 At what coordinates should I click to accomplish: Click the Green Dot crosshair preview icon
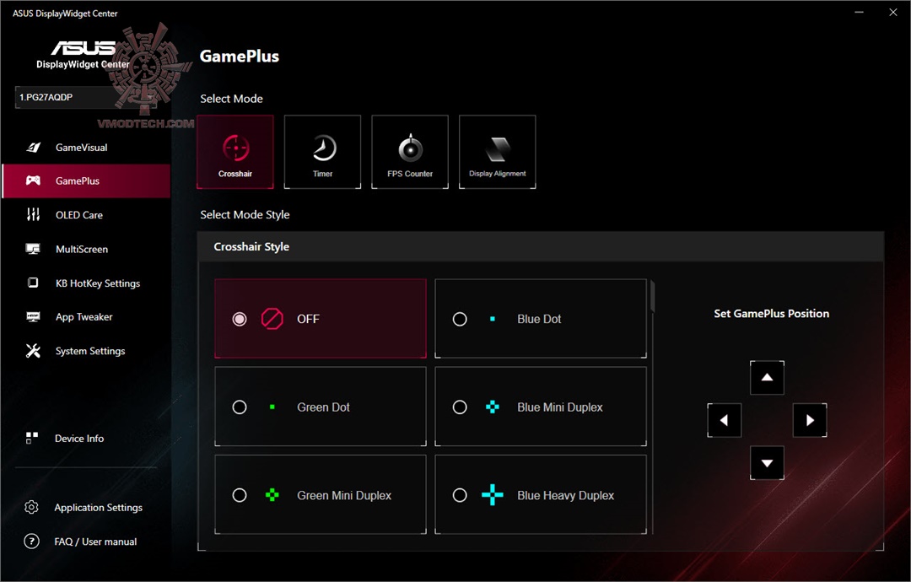coord(272,407)
